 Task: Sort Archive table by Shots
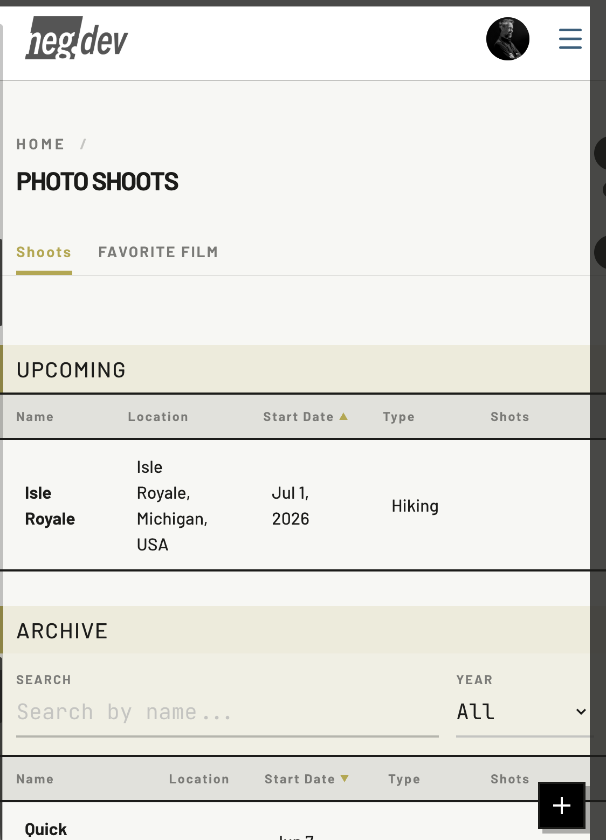tap(510, 779)
